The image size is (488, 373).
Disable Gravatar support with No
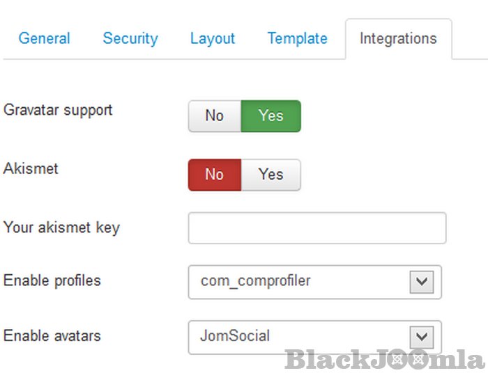[x=215, y=116]
